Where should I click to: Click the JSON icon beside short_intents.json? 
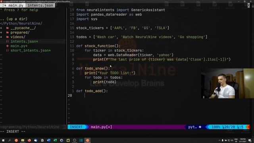8,50
